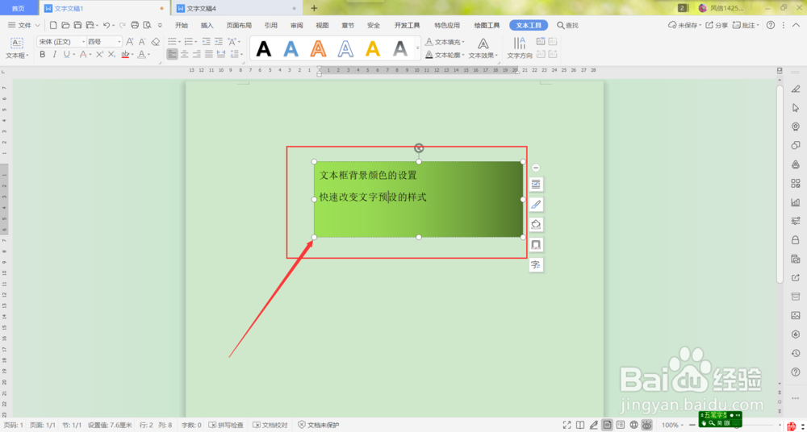Toggle italic formatting

[55, 54]
